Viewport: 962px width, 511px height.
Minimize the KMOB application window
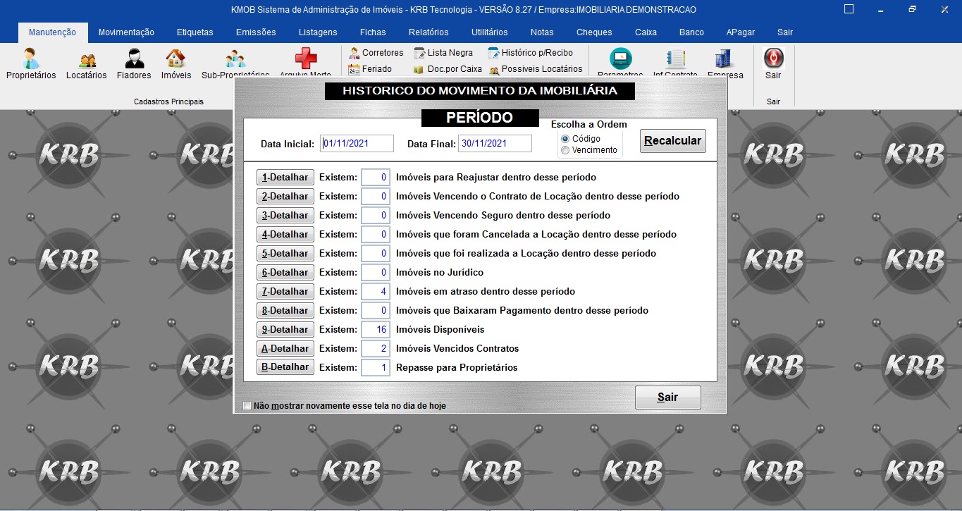(881, 10)
